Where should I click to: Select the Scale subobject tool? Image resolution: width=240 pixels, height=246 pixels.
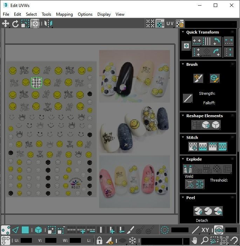[25, 24]
